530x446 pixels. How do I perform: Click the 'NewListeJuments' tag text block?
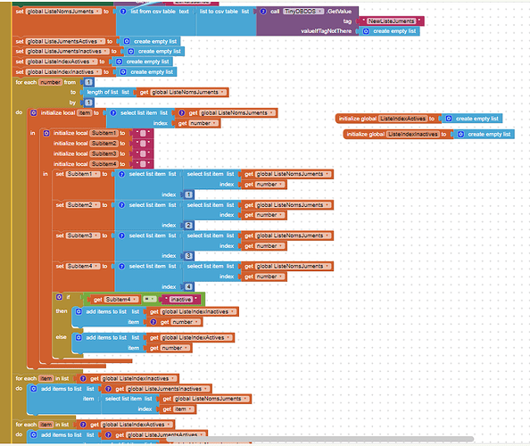pos(391,21)
